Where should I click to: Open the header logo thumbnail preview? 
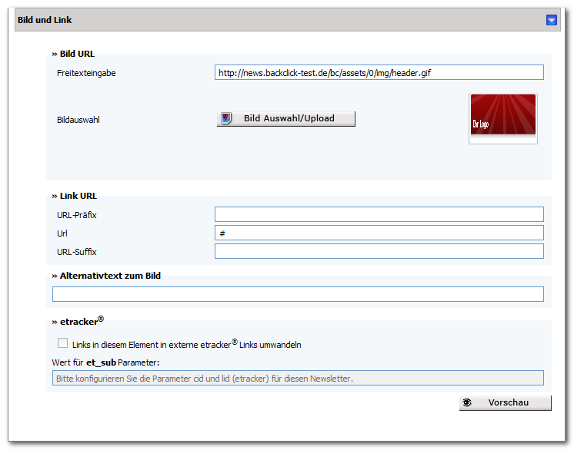(x=503, y=119)
